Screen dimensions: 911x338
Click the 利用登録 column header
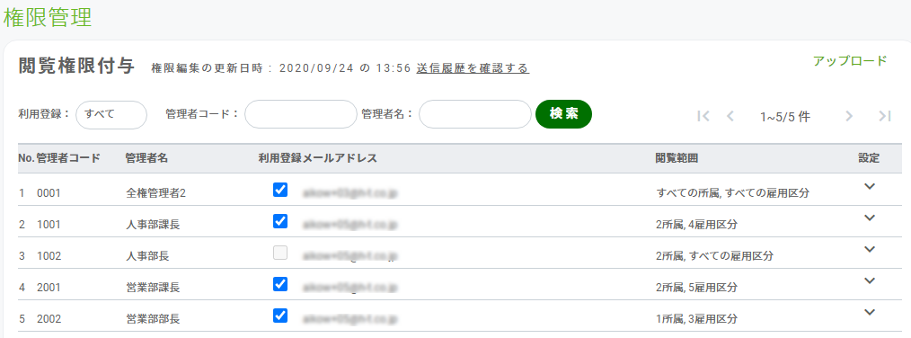click(280, 158)
